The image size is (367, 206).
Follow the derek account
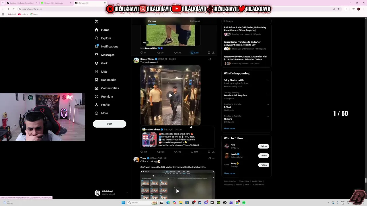tap(263, 156)
